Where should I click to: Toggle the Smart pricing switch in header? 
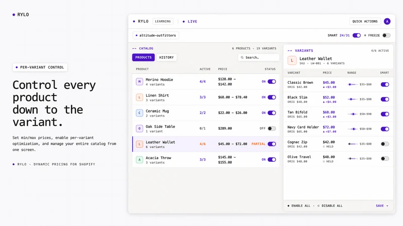click(357, 35)
